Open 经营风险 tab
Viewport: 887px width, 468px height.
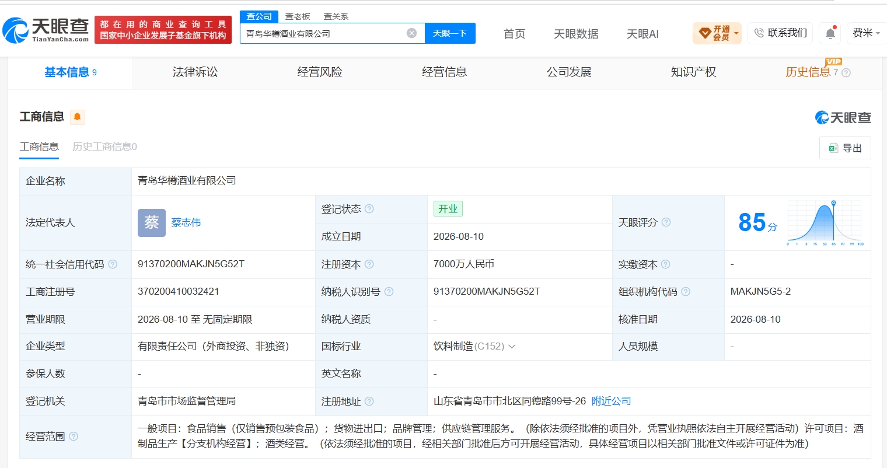320,72
